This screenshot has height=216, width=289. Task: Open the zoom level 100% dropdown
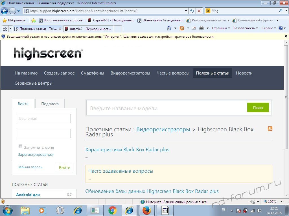[281, 202]
